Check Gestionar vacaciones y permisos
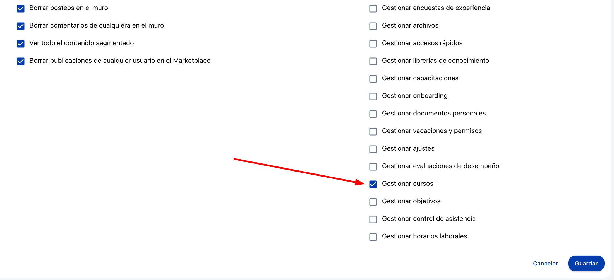Screen dimensions: 614x280 (373, 132)
